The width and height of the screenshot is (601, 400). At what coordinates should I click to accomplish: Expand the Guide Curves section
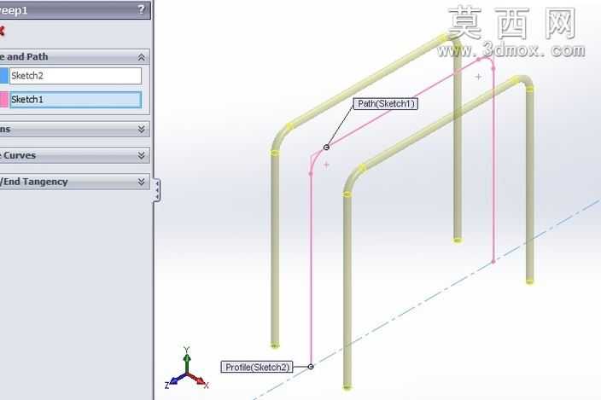pyautogui.click(x=141, y=155)
